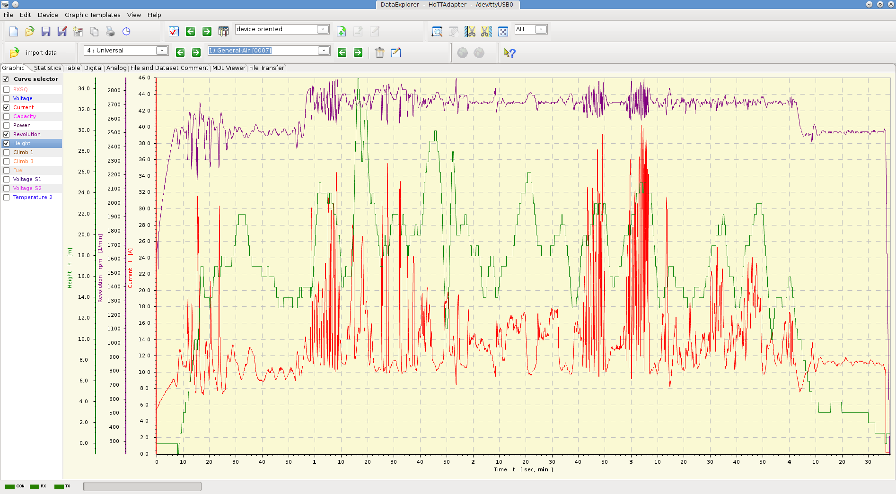
Task: Save file with the floppy disk icon
Action: click(x=46, y=32)
